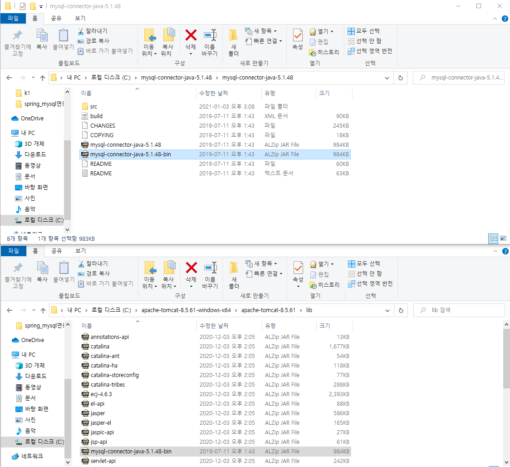
Task: Click Rename icon in top window
Action: point(210,35)
